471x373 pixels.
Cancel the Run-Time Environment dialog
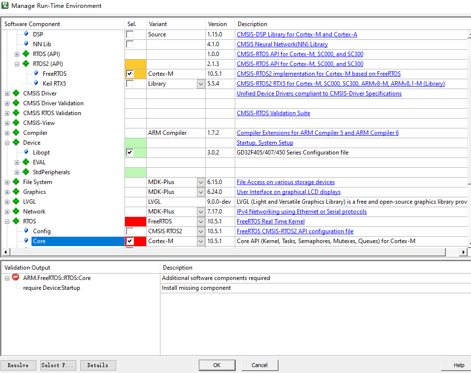coord(259,365)
